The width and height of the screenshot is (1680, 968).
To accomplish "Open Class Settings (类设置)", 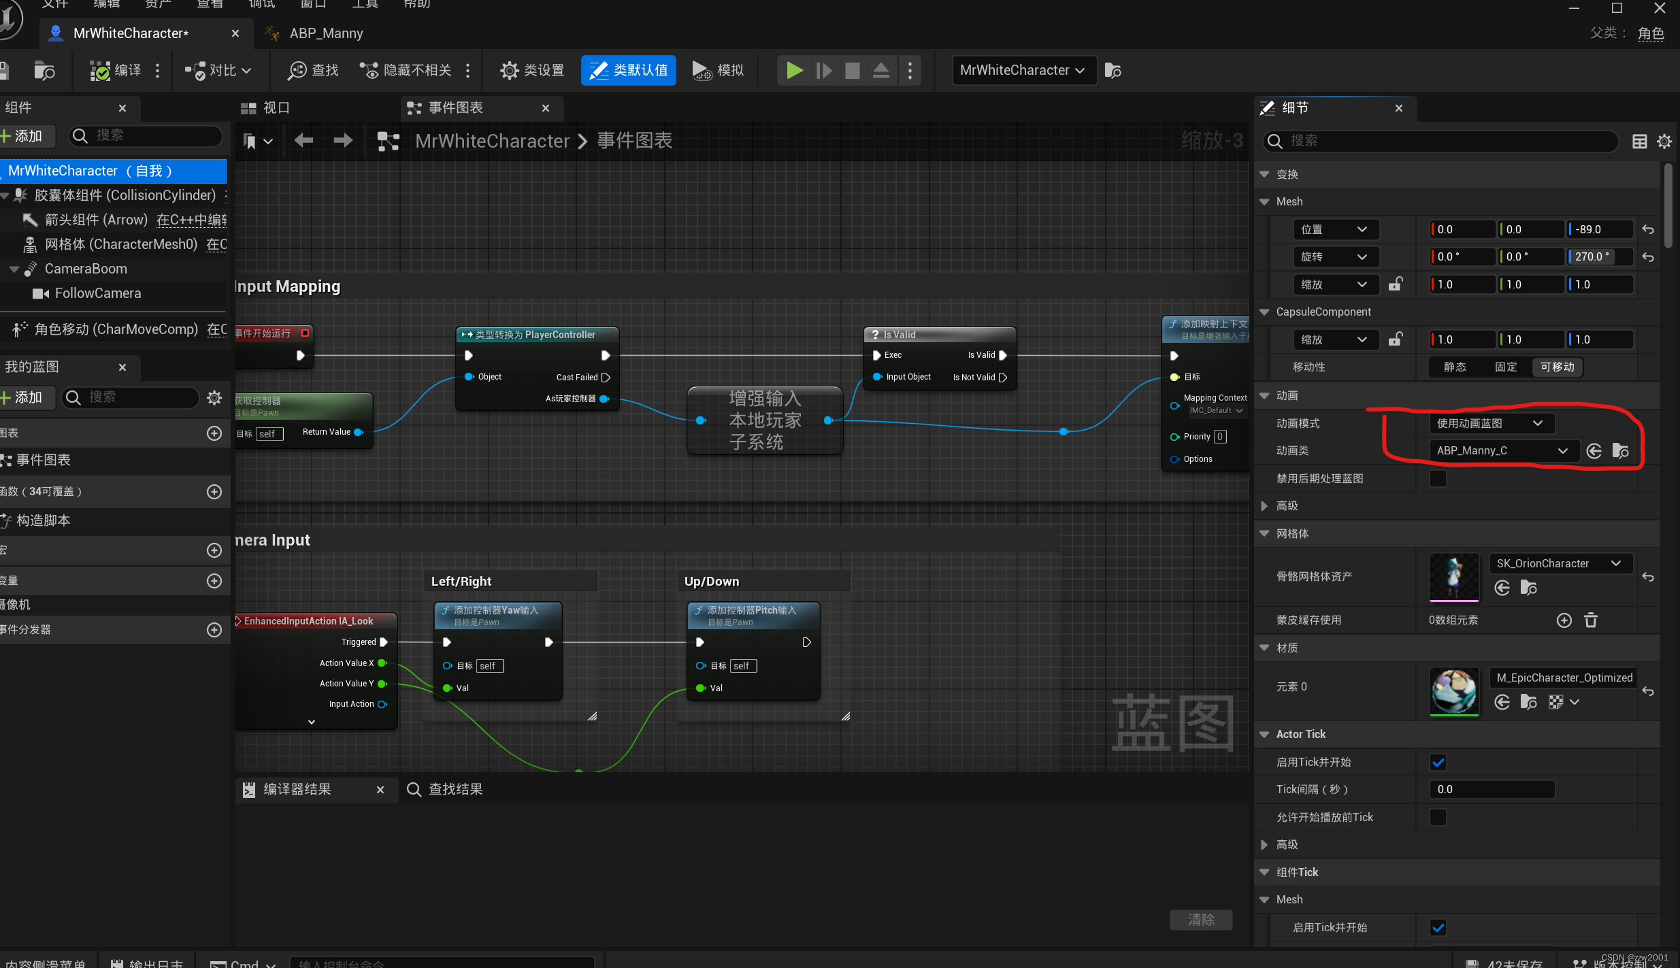I will pos(532,70).
